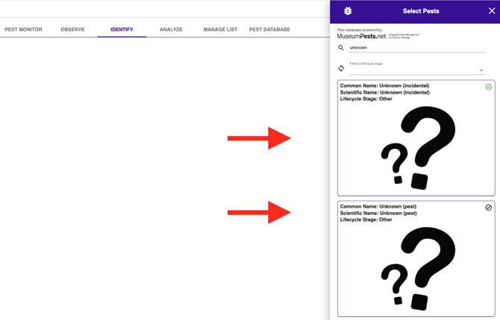This screenshot has height=320, width=500.
Task: Toggle the green checkmark for Unknown (incidental)
Action: tap(489, 87)
